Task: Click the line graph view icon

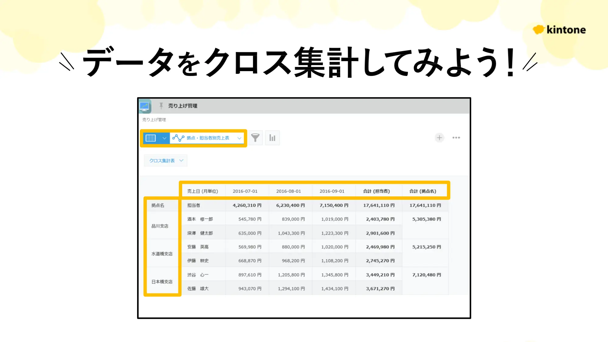Action: [x=178, y=138]
